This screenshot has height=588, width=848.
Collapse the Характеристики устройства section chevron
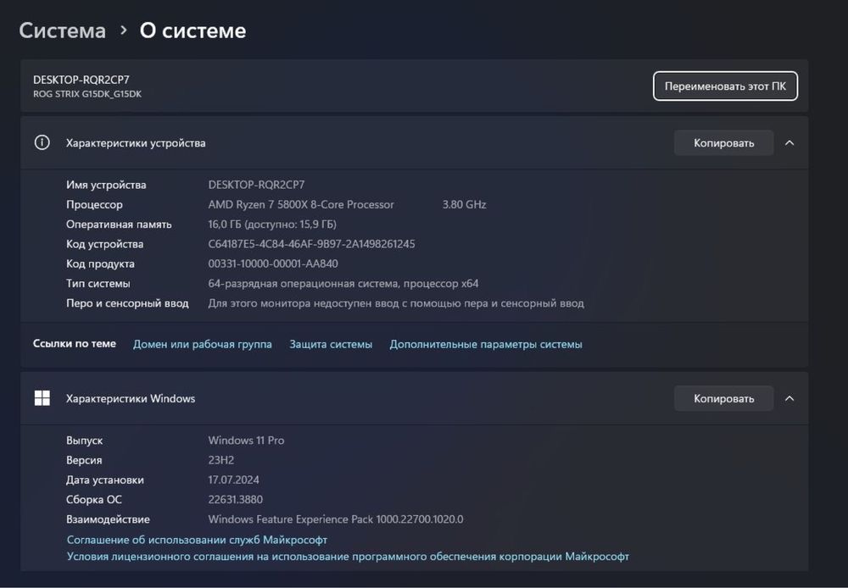789,142
